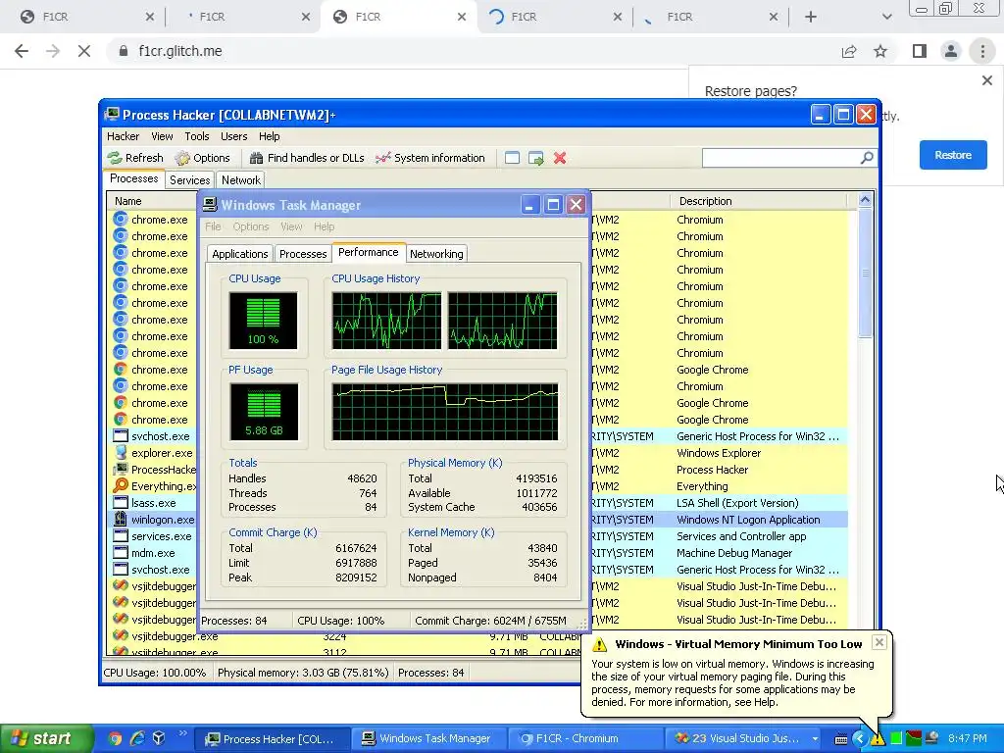
Task: Click the yellow warning tray icon
Action: click(x=878, y=739)
